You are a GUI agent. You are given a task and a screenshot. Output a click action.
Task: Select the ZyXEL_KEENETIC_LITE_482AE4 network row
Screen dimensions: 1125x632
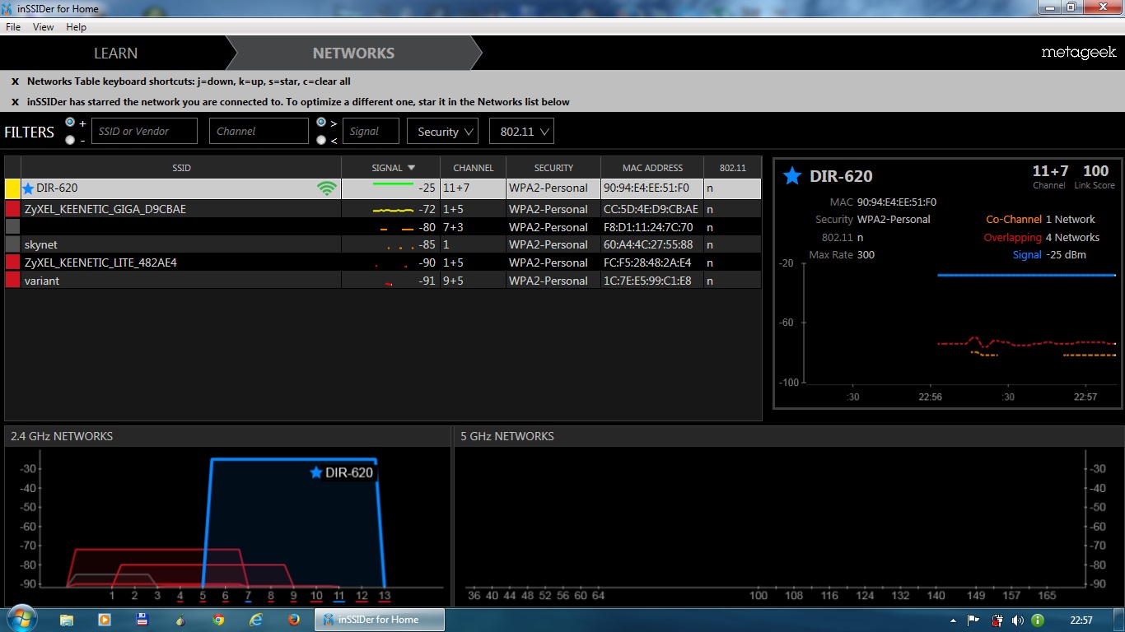[x=383, y=263]
